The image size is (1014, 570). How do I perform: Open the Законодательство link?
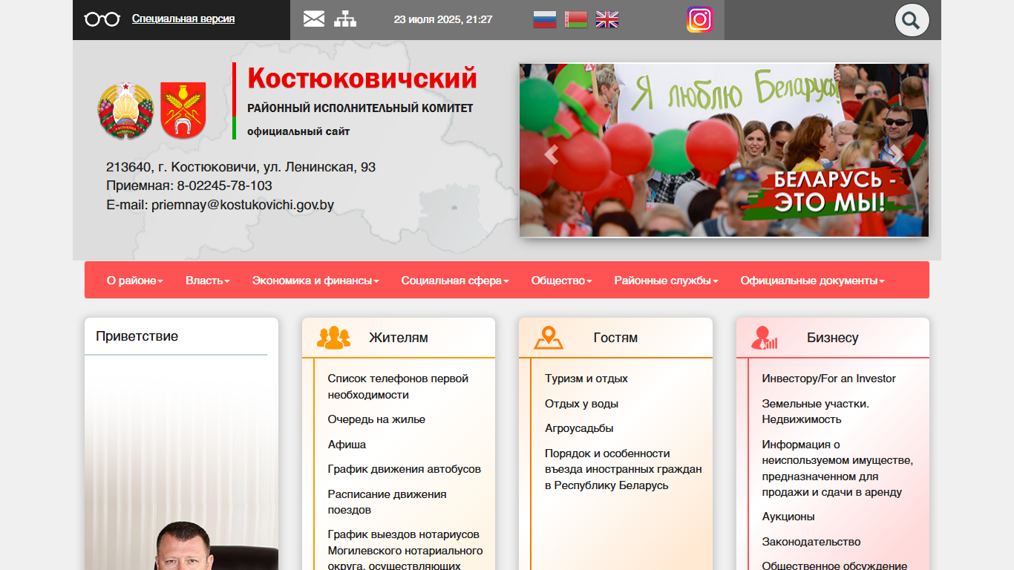(x=811, y=542)
